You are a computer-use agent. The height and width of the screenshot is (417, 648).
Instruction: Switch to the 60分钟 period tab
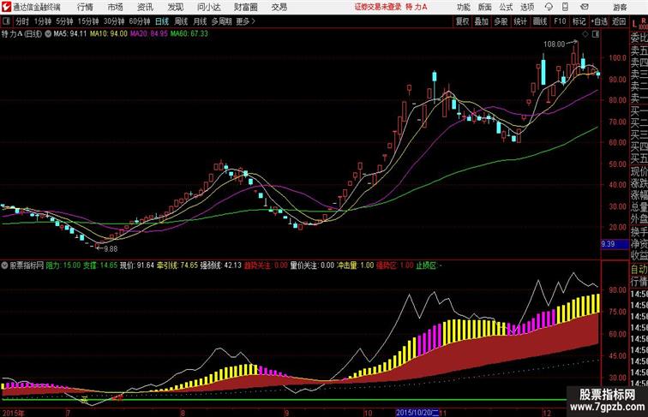pos(140,21)
